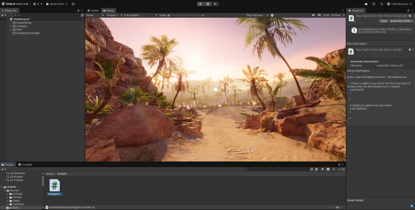
Task: Advance one frame with the Step button
Action: [x=215, y=4]
